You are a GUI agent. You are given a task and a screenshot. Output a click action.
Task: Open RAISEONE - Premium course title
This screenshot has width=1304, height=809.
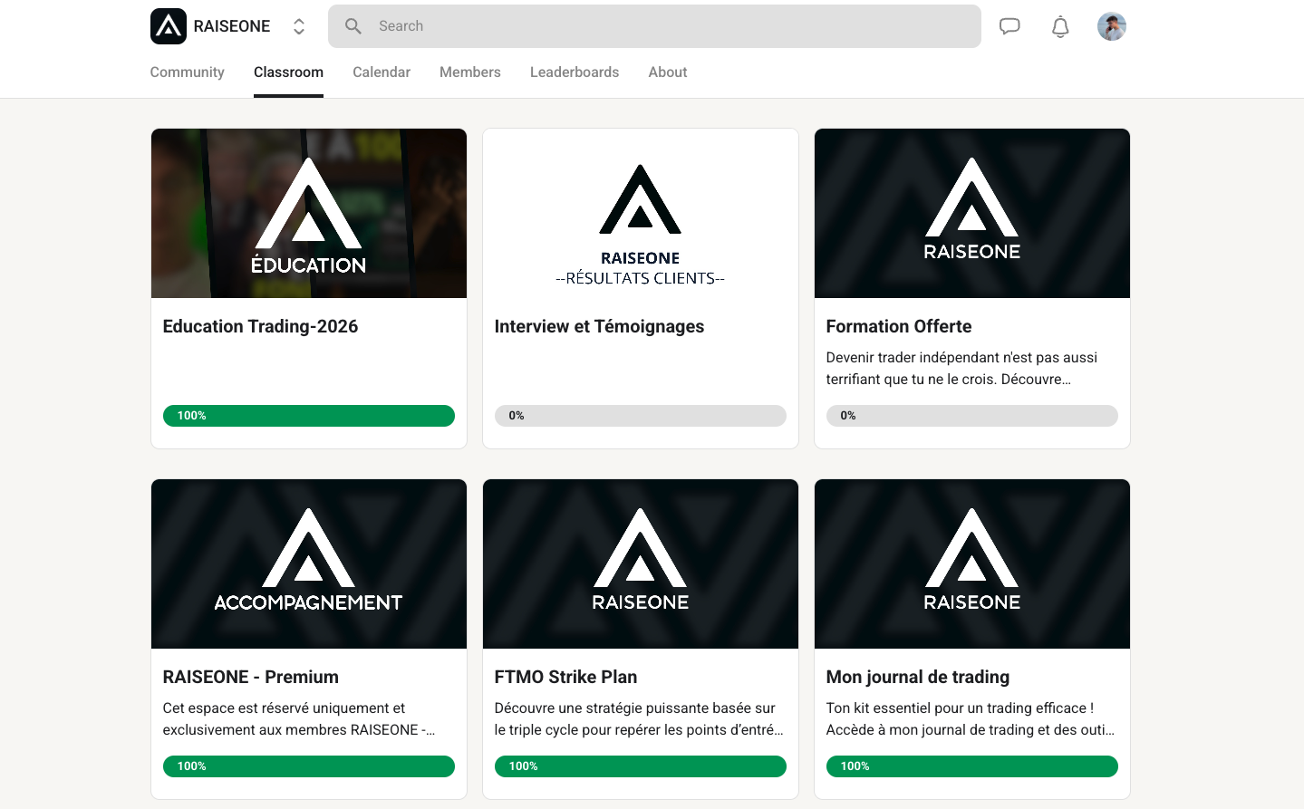tap(251, 677)
